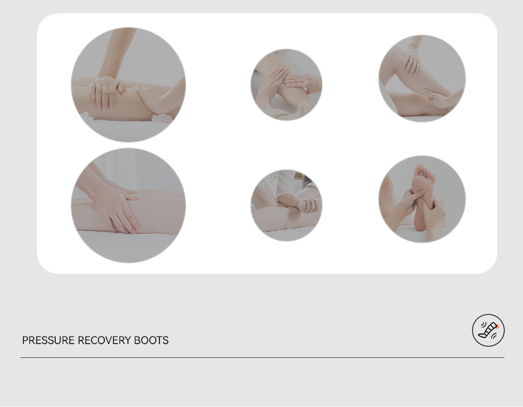Open the large hands-gliding-on-leg thumbnail
Image resolution: width=523 pixels, height=407 pixels.
(128, 205)
